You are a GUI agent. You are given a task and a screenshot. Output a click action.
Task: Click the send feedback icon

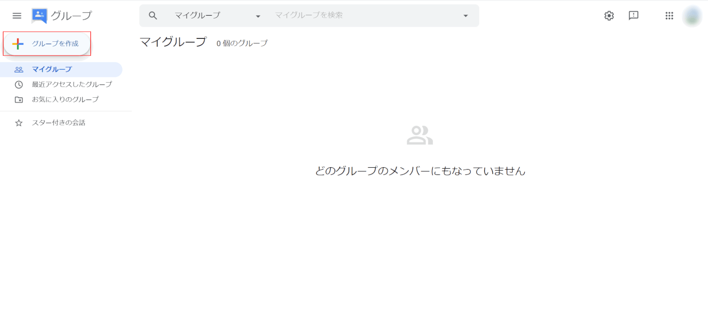[x=634, y=16]
